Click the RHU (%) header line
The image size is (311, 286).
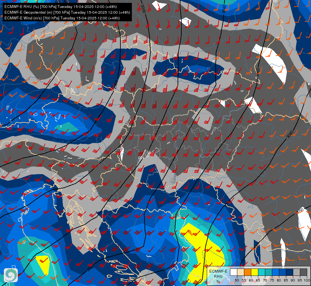[x=60, y=7]
